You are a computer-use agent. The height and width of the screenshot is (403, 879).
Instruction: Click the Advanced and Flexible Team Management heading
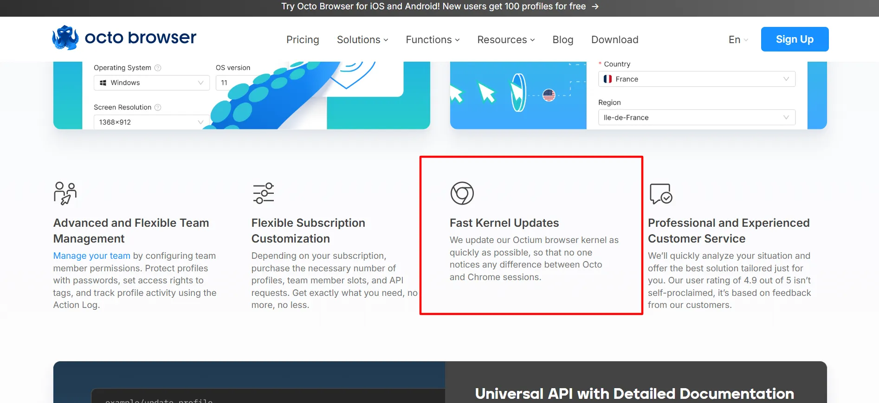(x=131, y=231)
